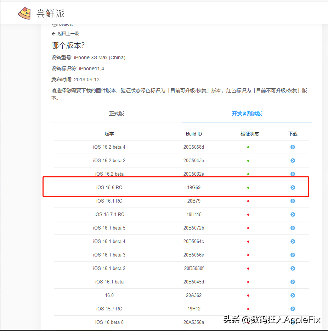The height and width of the screenshot is (331, 328).
Task: Click the green status dot for iOS 16.2 beta
Action: [248, 174]
